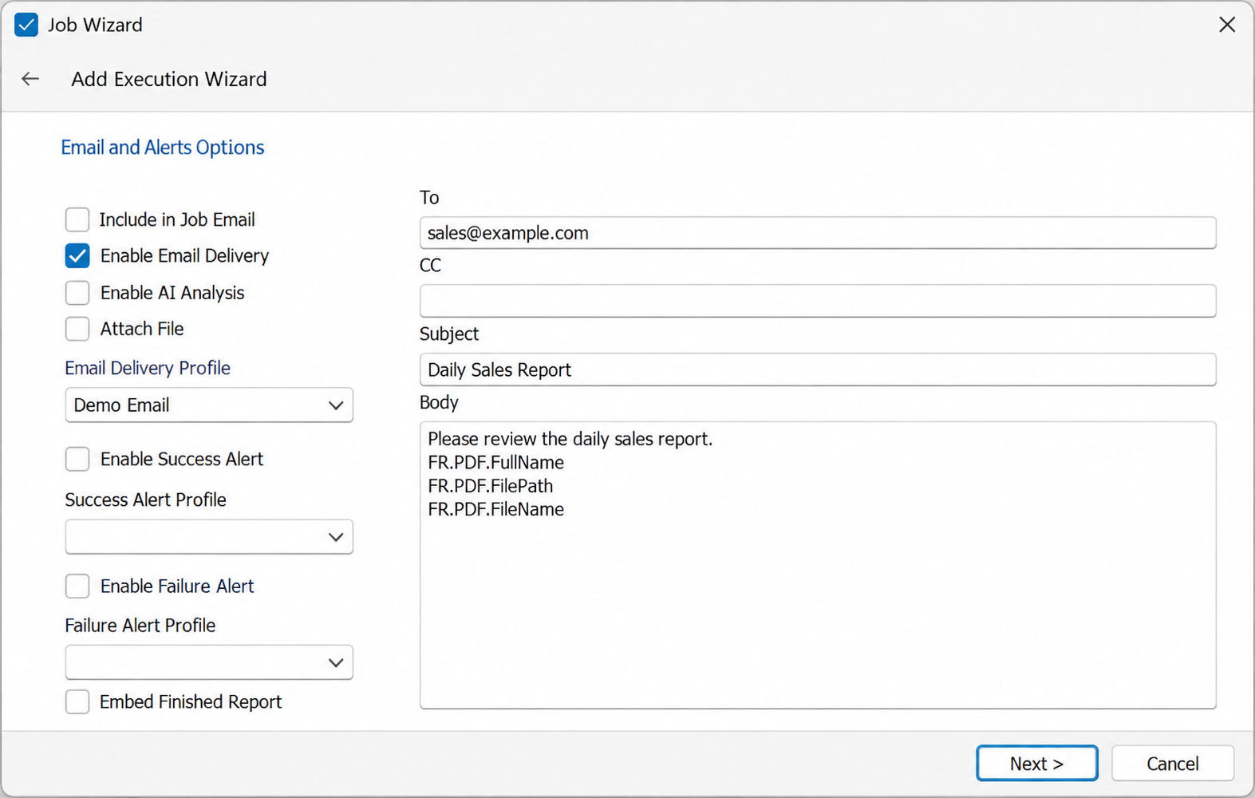Close the Job Wizard window
The image size is (1255, 798).
click(1227, 25)
